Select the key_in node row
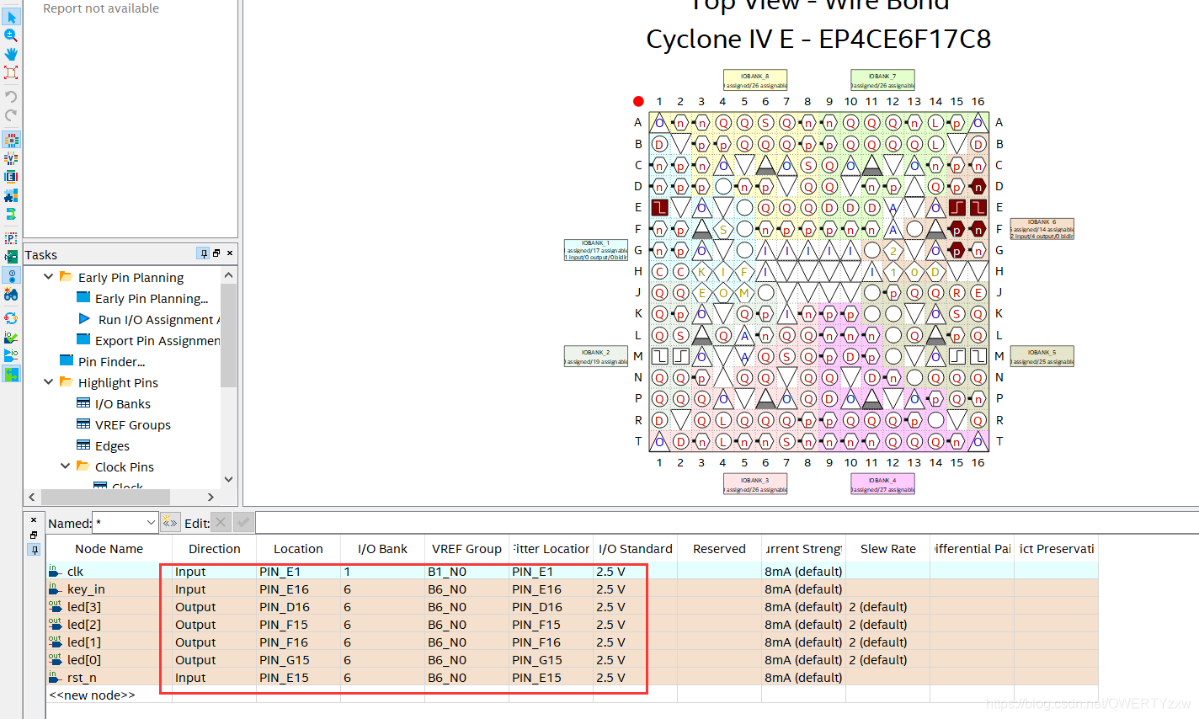Viewport: 1199px width, 719px height. point(573,589)
